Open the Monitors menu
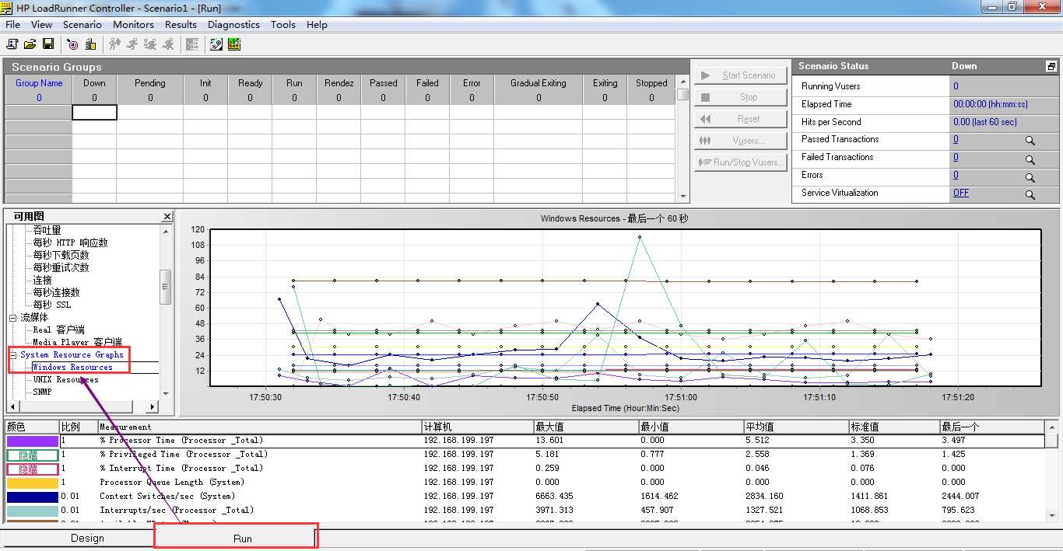Image resolution: width=1063 pixels, height=551 pixels. (x=133, y=25)
